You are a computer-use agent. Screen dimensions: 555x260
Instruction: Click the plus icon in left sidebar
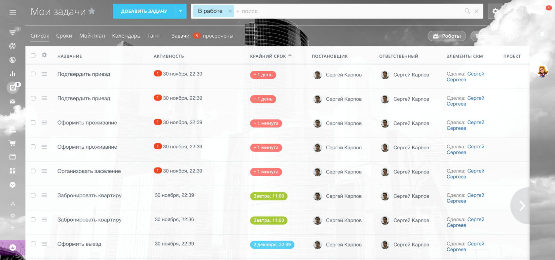[13, 228]
